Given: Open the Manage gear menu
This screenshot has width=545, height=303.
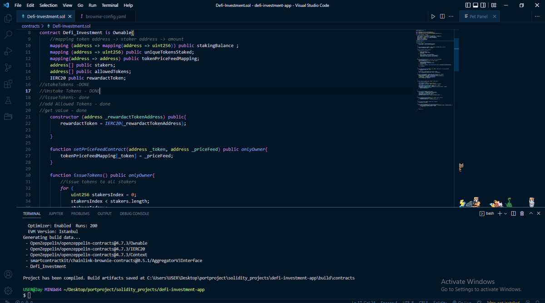Looking at the screenshot, I should (x=8, y=291).
